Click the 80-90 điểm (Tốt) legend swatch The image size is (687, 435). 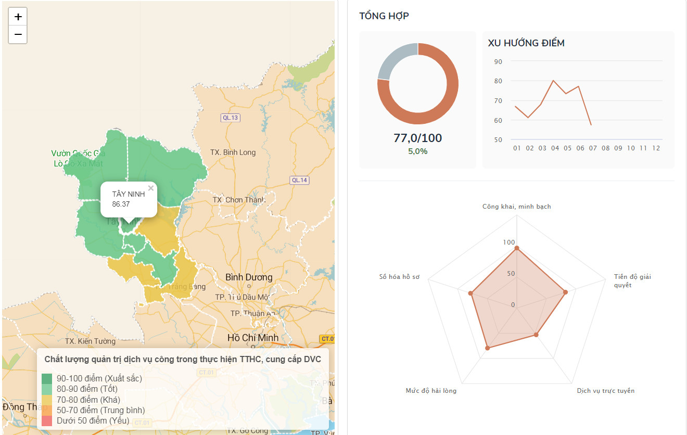(47, 389)
